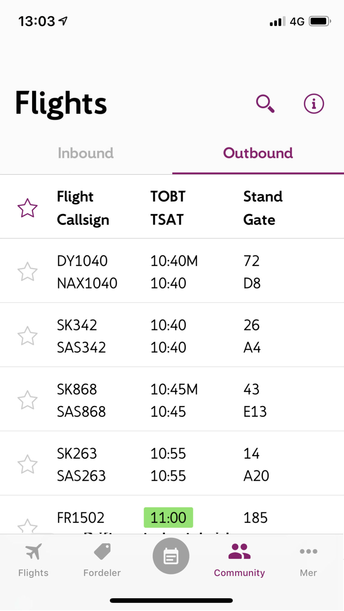Open Mer three-dots menu
This screenshot has height=611, width=344.
(x=308, y=552)
